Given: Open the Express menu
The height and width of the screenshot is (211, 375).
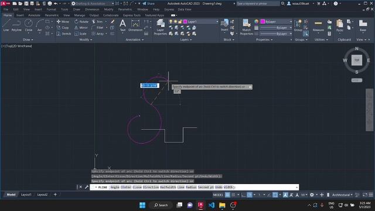Looking at the screenshot, I should (169, 9).
